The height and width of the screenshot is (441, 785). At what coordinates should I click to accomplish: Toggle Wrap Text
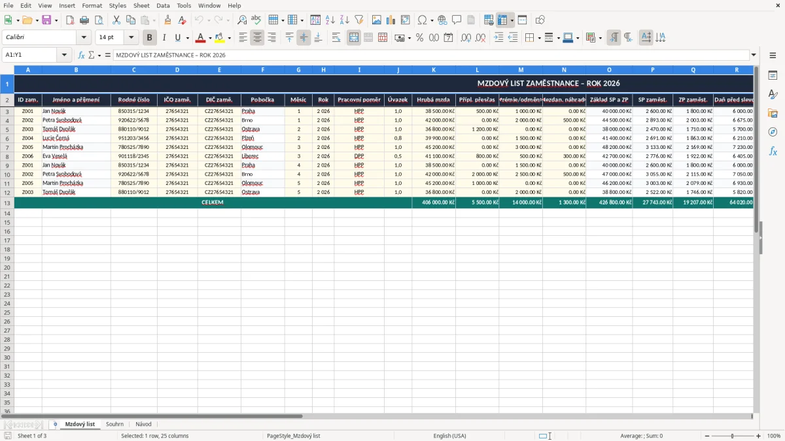336,38
